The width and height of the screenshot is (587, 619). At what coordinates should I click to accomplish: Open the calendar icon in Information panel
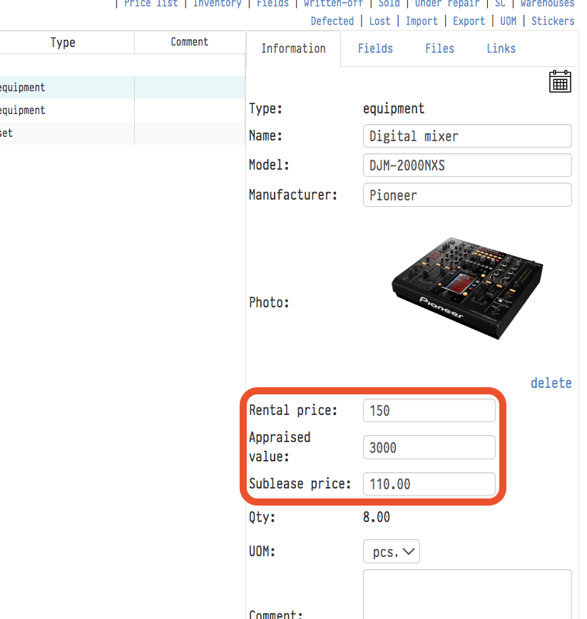tap(560, 81)
